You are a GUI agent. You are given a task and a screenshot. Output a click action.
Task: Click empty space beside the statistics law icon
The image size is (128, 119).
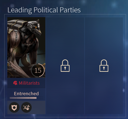tap(39, 107)
